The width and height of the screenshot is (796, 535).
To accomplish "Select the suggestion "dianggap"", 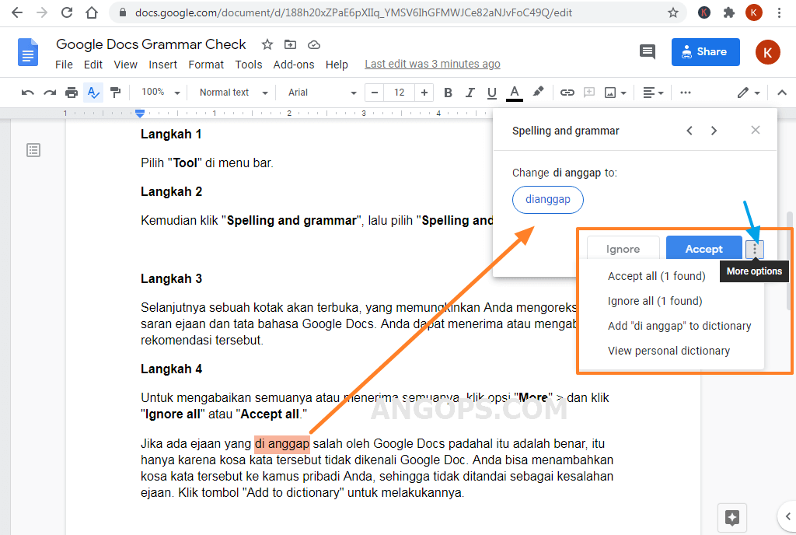I will click(x=548, y=200).
